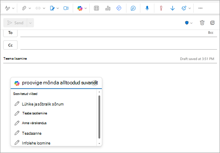The image size is (220, 153).
Task: Click the 'Soovitatud viibad' heading
Action: point(25,94)
